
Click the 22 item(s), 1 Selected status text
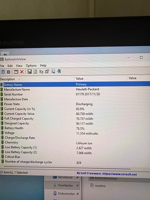(14, 173)
